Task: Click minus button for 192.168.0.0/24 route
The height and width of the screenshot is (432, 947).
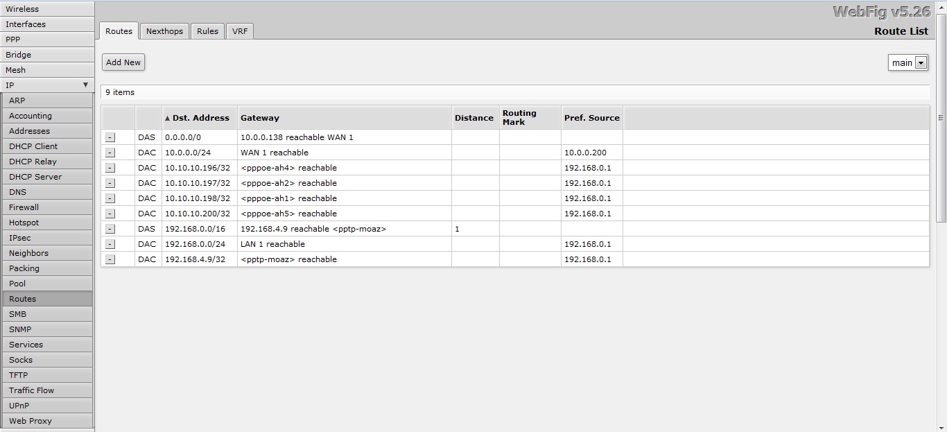Action: pos(110,244)
